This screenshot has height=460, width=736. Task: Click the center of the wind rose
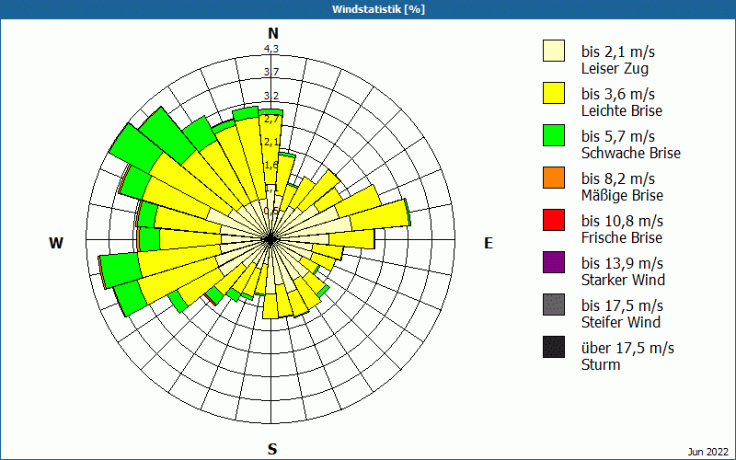[271, 239]
